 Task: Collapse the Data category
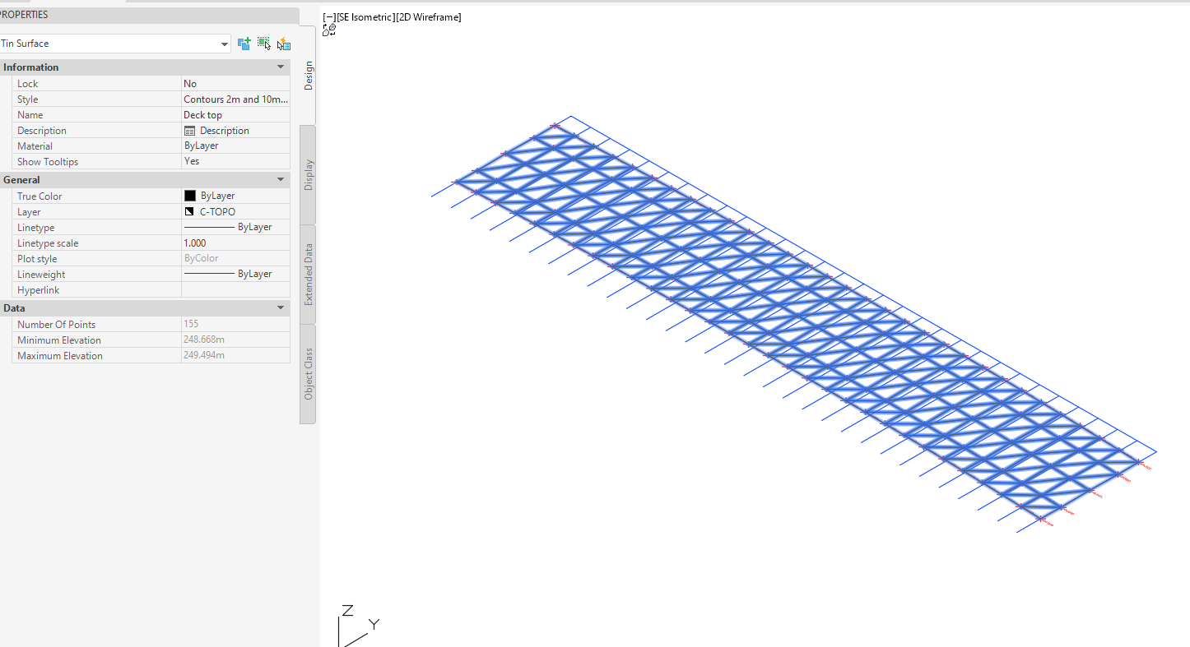pos(281,307)
